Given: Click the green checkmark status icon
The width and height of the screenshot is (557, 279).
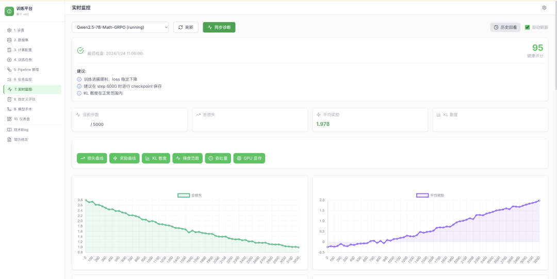Looking at the screenshot, I should 80,51.
